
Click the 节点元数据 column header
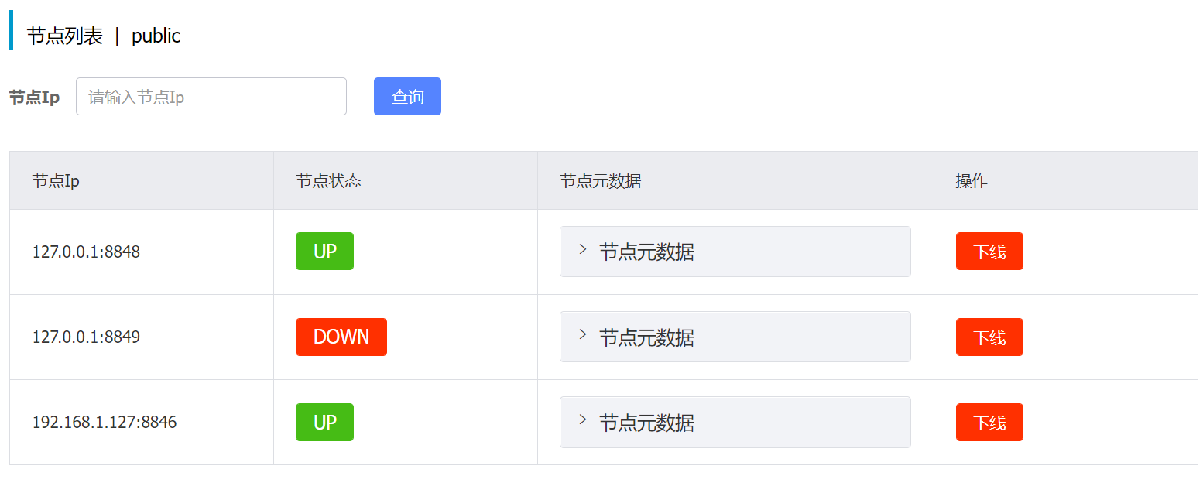click(x=600, y=181)
